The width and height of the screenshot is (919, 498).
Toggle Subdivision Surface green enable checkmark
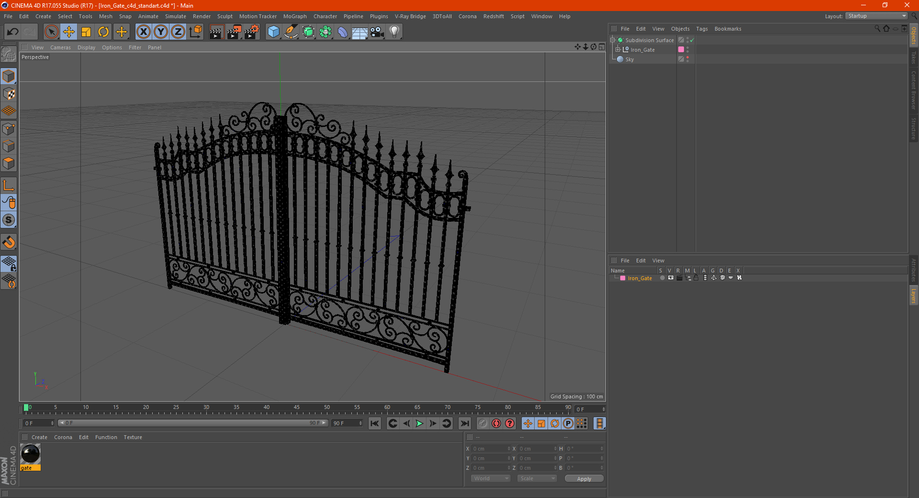[x=692, y=40]
